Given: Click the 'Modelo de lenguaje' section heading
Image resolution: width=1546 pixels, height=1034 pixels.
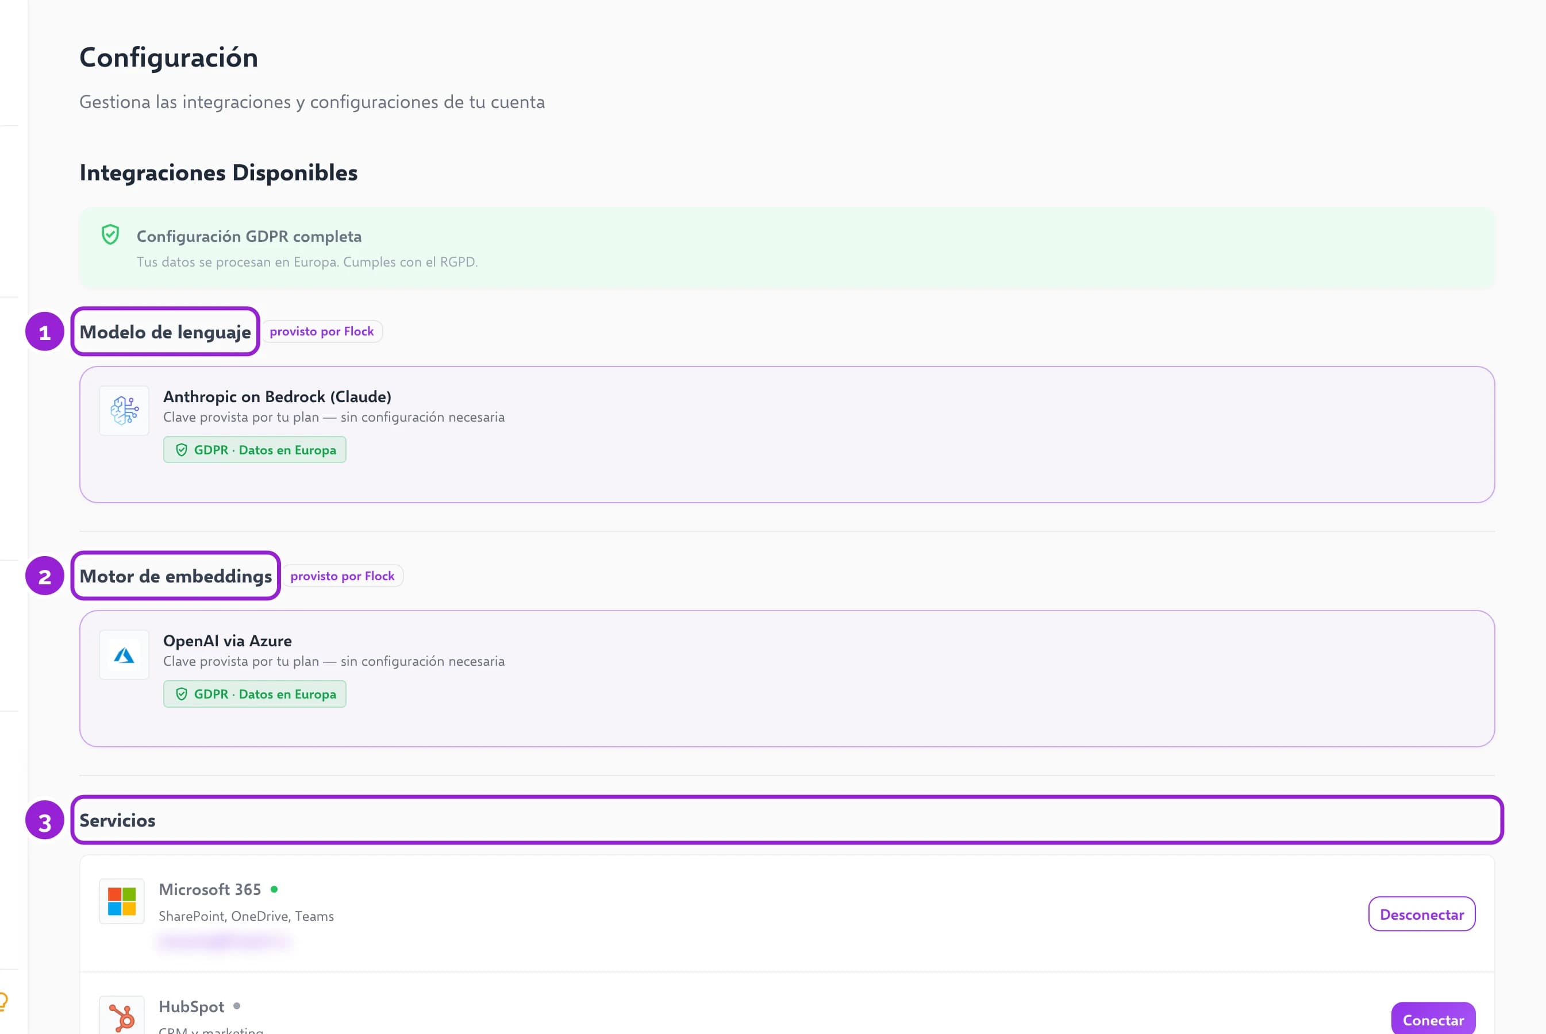Looking at the screenshot, I should click(165, 331).
